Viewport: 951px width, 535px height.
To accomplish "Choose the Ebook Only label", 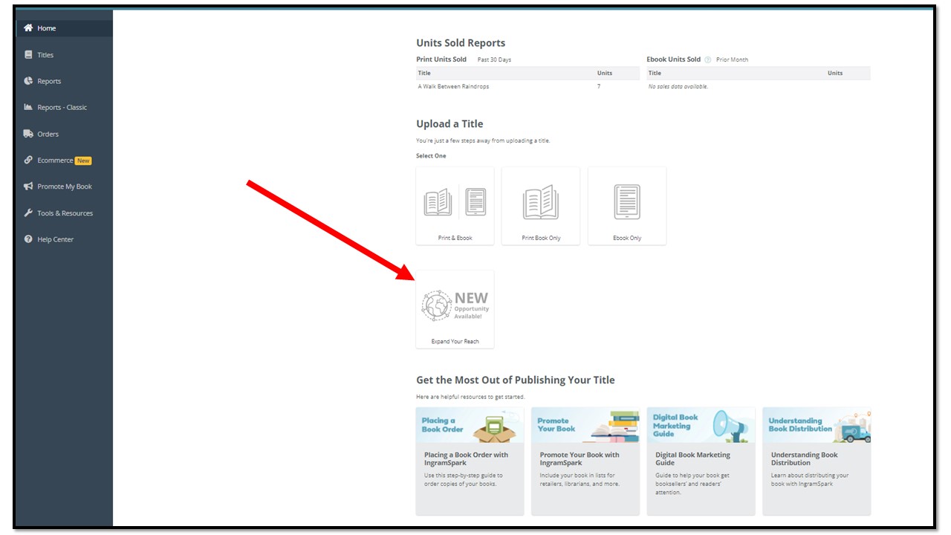I will [627, 238].
